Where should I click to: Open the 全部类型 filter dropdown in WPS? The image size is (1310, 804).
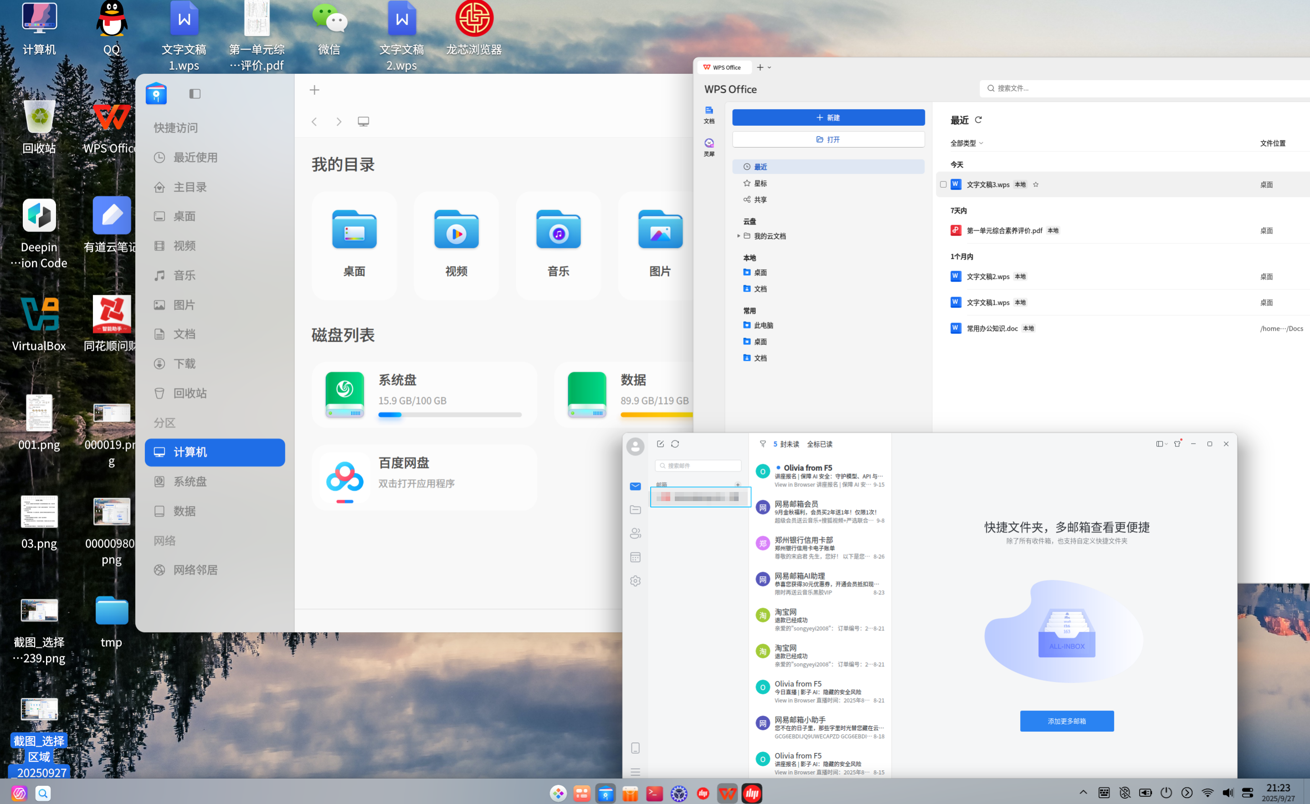tap(966, 143)
